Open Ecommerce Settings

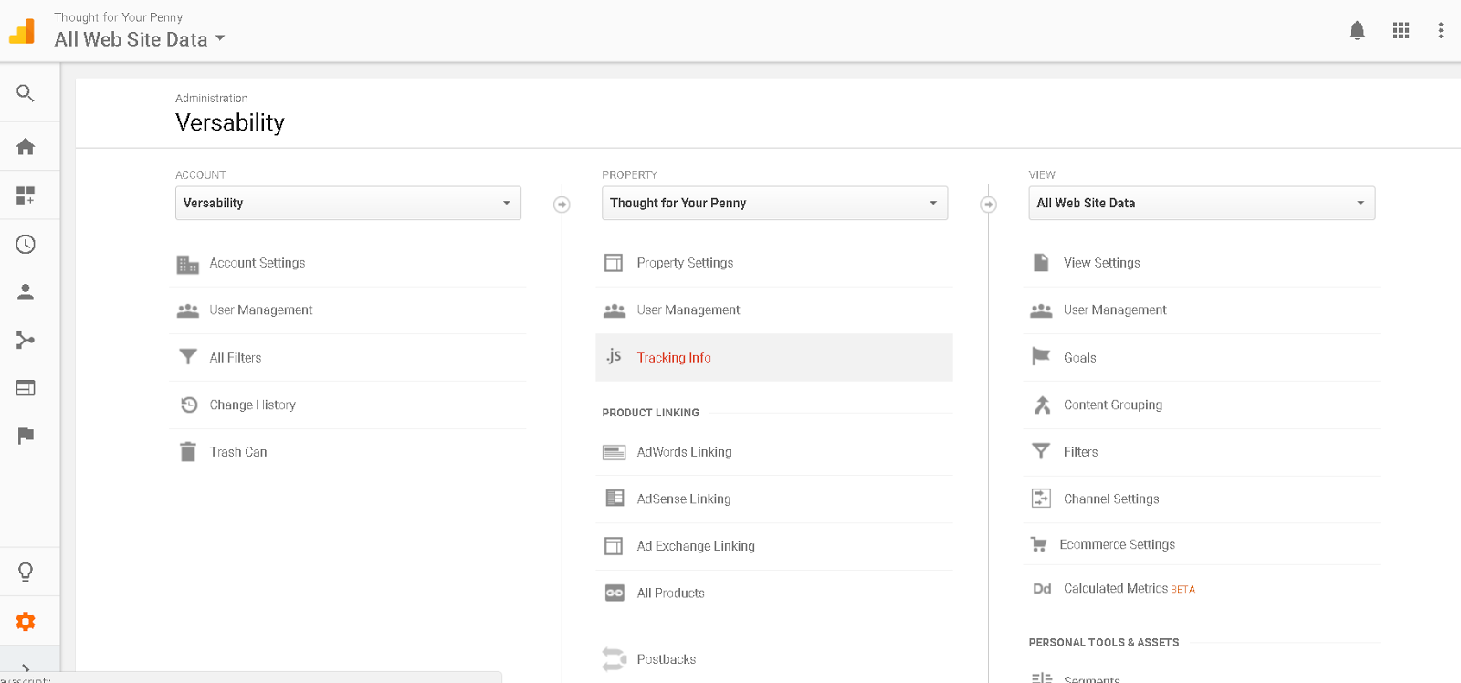1117,544
